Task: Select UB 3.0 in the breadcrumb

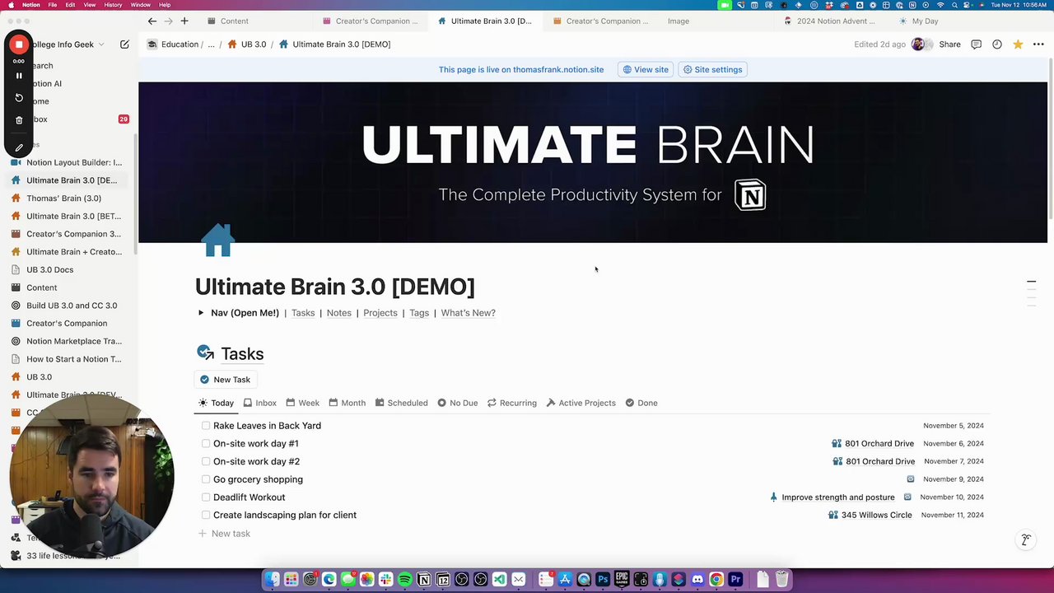Action: click(247, 44)
